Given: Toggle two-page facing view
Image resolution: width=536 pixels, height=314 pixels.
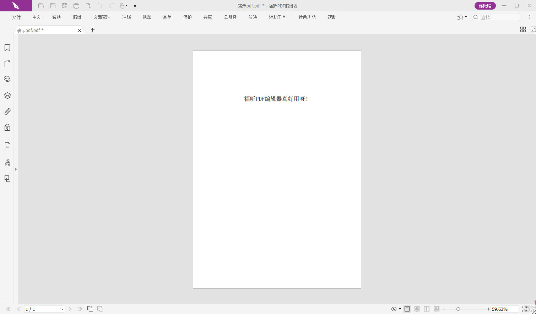Looking at the screenshot, I should [427, 309].
